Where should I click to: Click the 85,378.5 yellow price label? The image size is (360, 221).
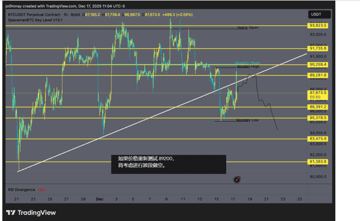click(x=318, y=118)
